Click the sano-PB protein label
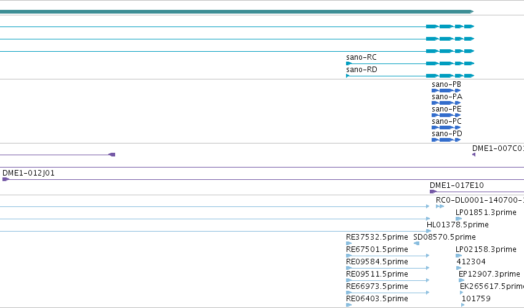 (446, 84)
